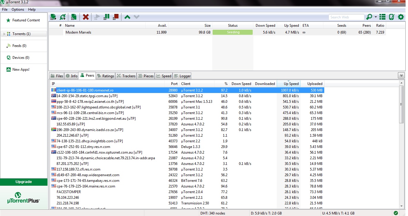The height and width of the screenshot is (216, 408).
Task: Click the grey Move Down Queue arrow
Action: click(x=136, y=17)
